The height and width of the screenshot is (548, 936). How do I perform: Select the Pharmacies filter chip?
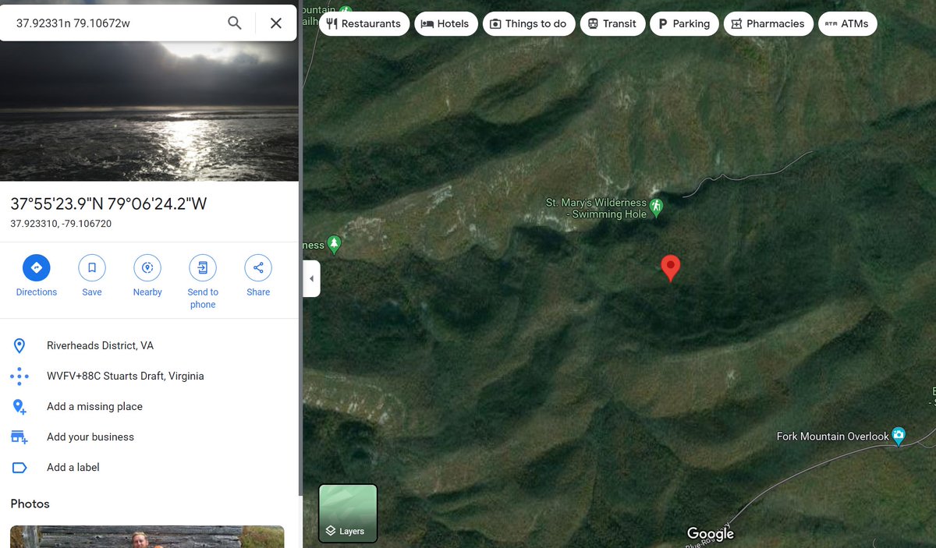coord(768,24)
